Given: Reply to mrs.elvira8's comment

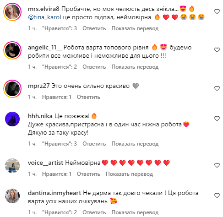Looking at the screenshot, I should click(x=94, y=28).
